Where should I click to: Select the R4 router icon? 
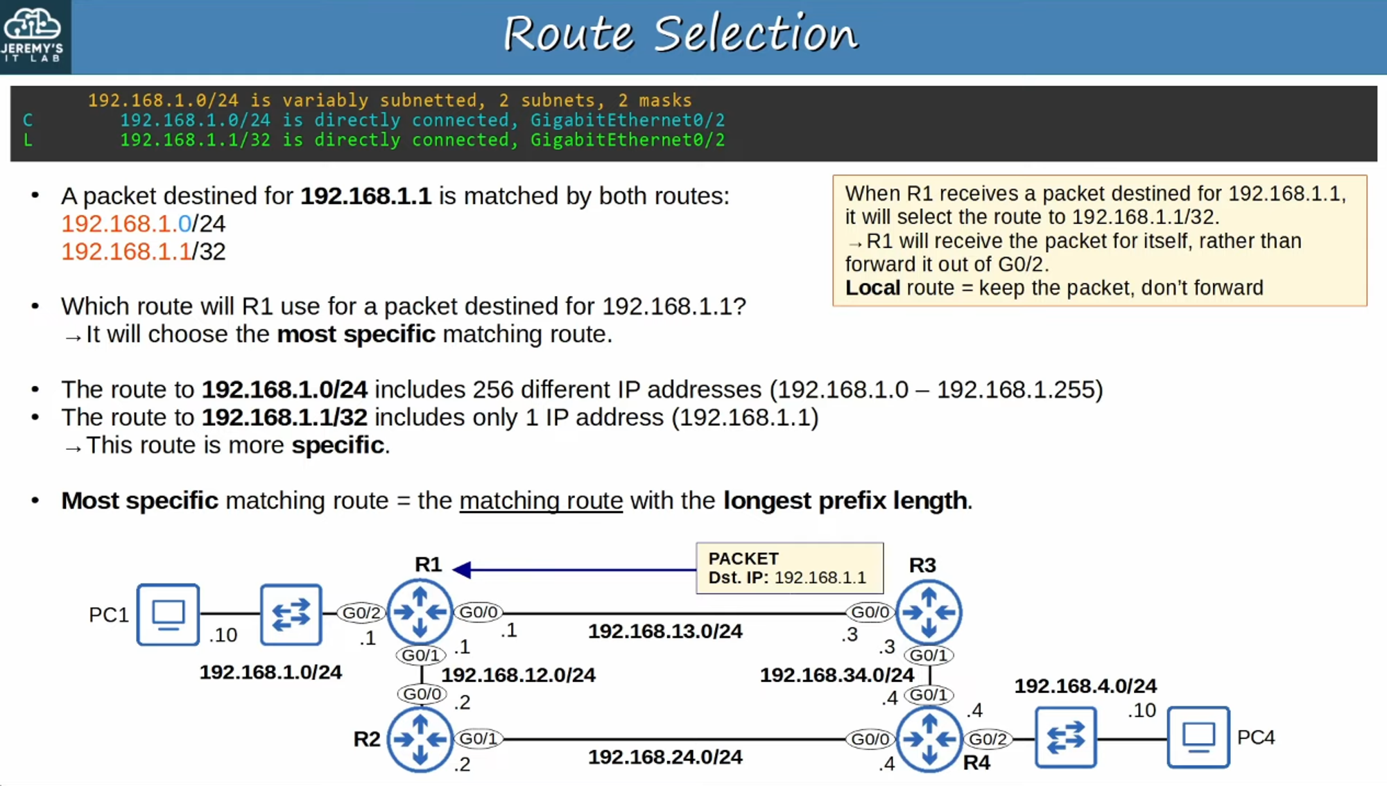[x=929, y=738]
